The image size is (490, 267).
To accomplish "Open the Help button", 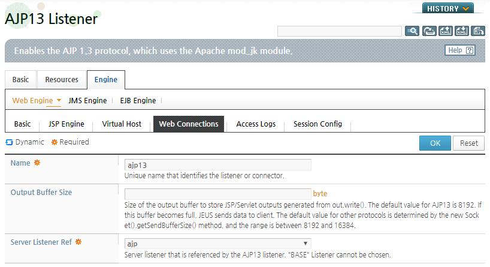I will (x=460, y=50).
